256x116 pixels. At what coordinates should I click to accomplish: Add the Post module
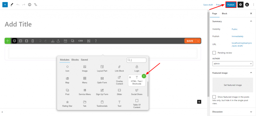(x=67, y=92)
